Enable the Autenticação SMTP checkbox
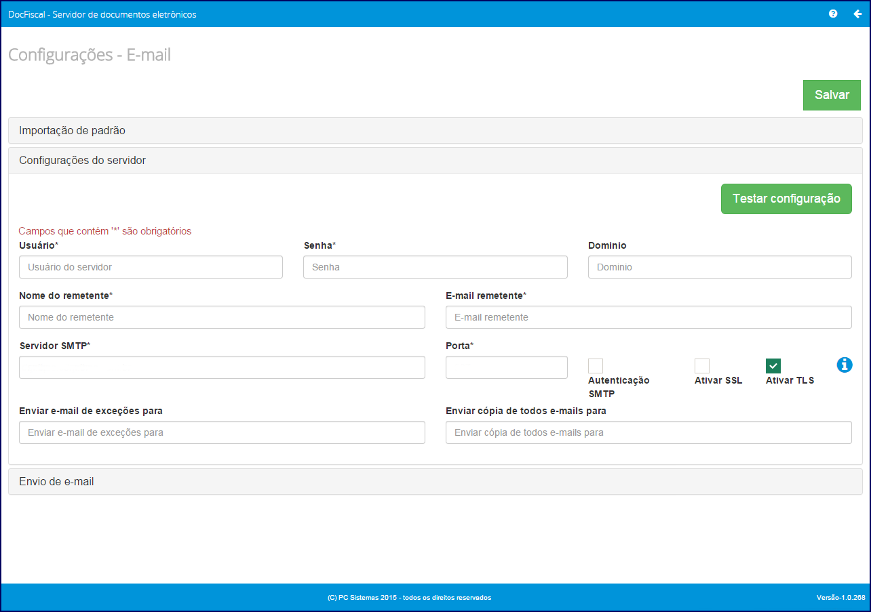This screenshot has height=612, width=871. pyautogui.click(x=596, y=366)
